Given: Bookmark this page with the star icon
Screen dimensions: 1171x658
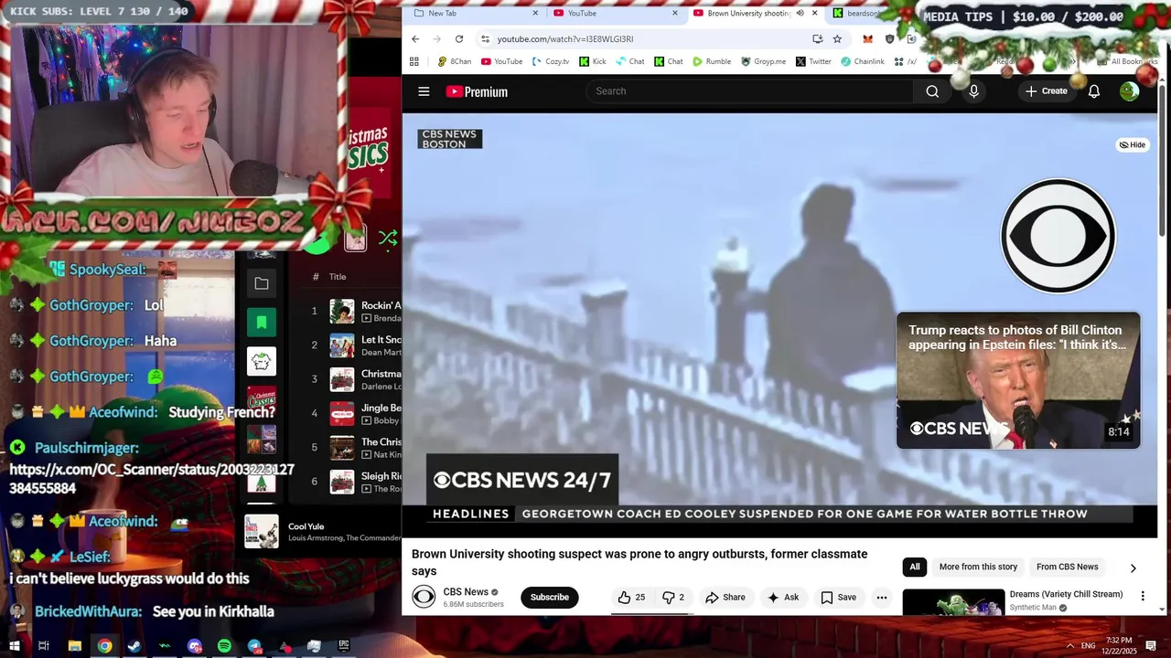Looking at the screenshot, I should click(837, 39).
